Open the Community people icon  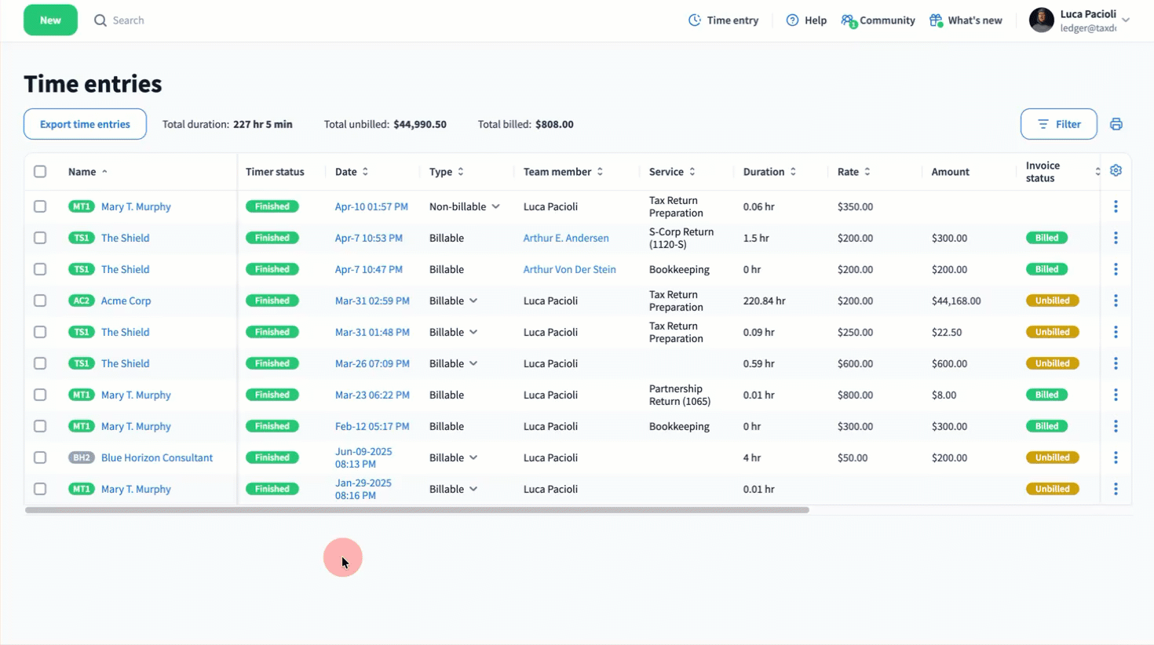848,20
